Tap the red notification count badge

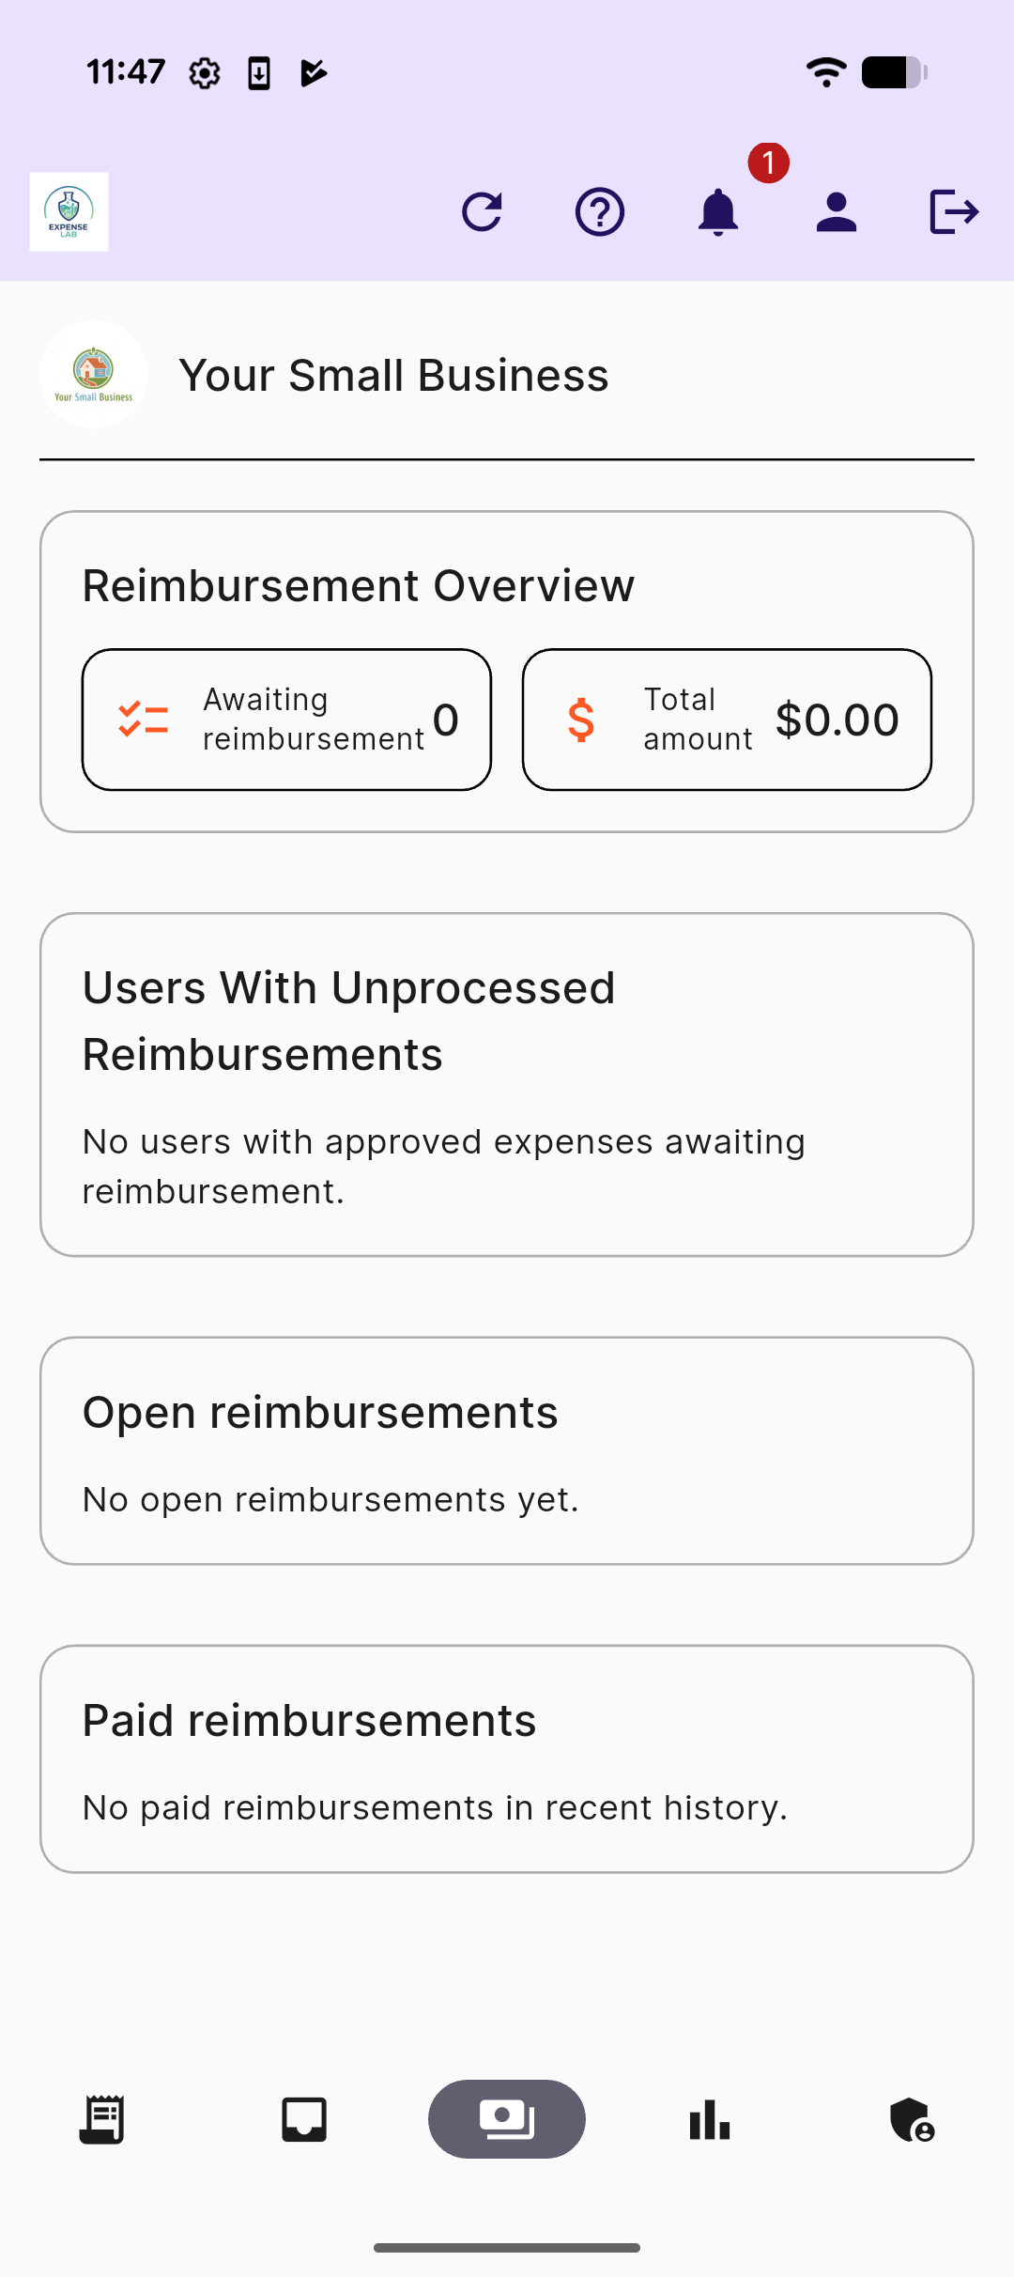[768, 163]
